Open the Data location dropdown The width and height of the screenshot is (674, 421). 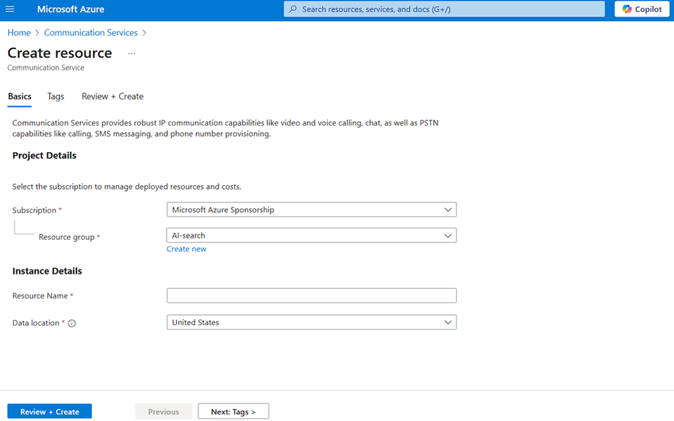point(311,322)
